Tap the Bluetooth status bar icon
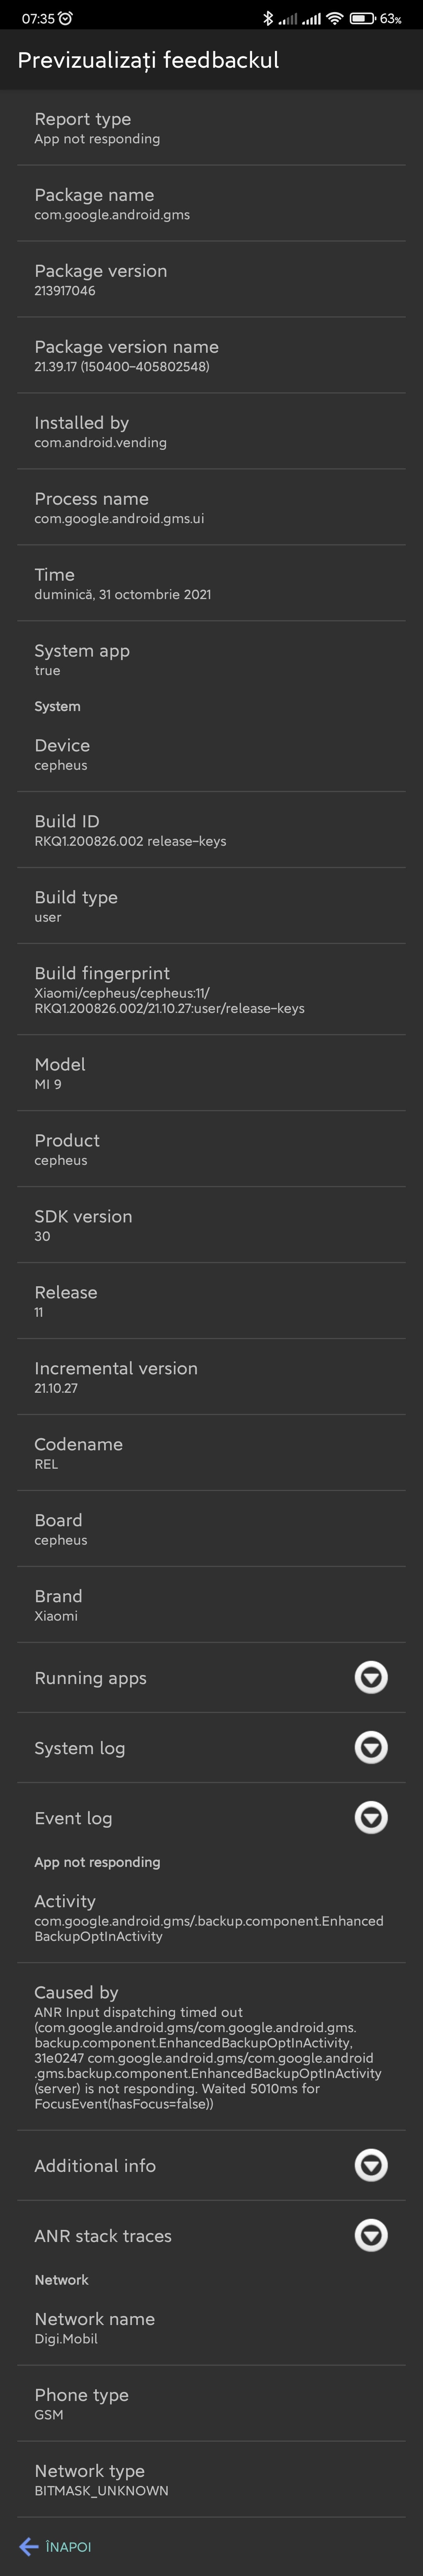The height and width of the screenshot is (2576, 423). coord(267,18)
